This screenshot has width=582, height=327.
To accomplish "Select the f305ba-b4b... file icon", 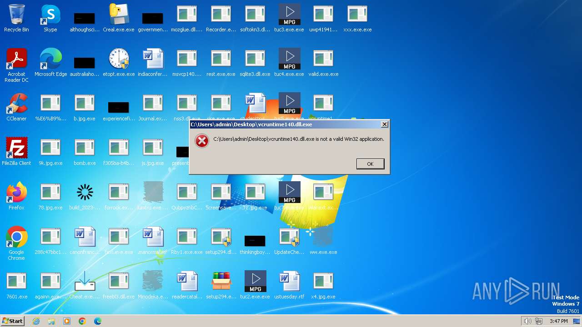I will [x=119, y=152].
